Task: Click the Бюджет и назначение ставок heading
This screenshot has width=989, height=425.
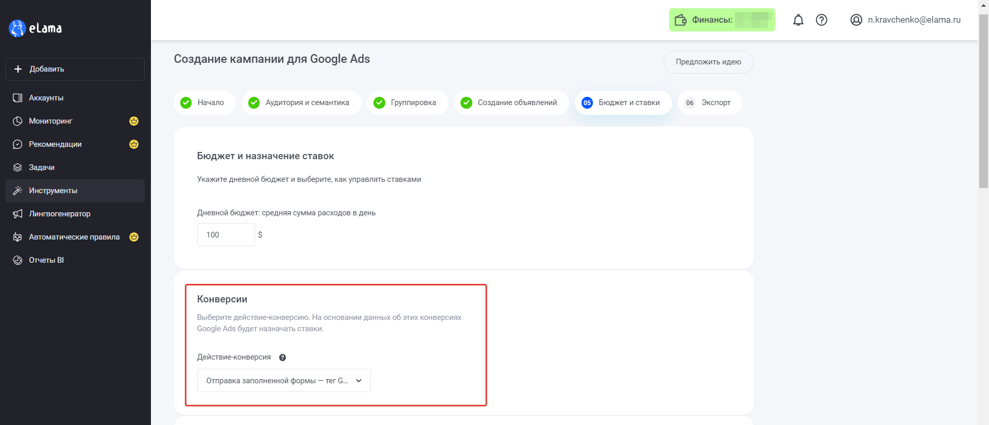Action: coord(265,156)
